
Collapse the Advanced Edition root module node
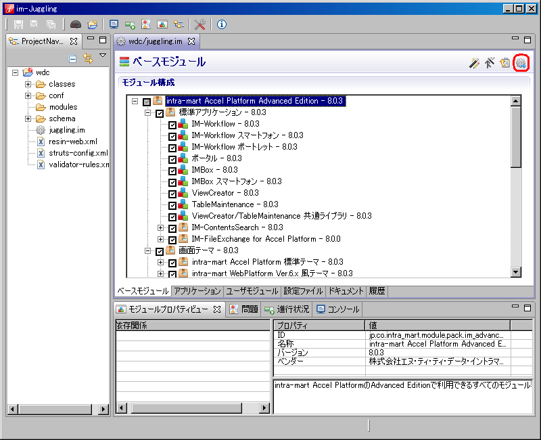pyautogui.click(x=135, y=101)
